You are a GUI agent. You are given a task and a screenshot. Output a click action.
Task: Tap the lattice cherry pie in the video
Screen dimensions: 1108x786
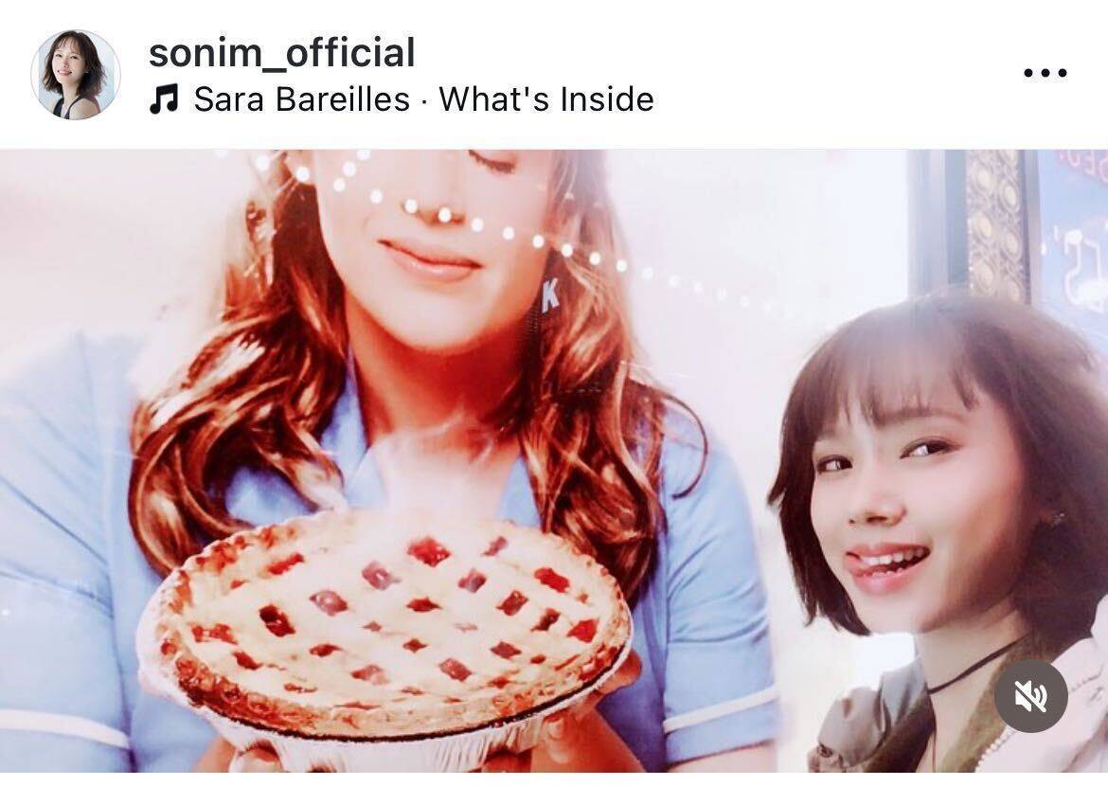(385, 622)
